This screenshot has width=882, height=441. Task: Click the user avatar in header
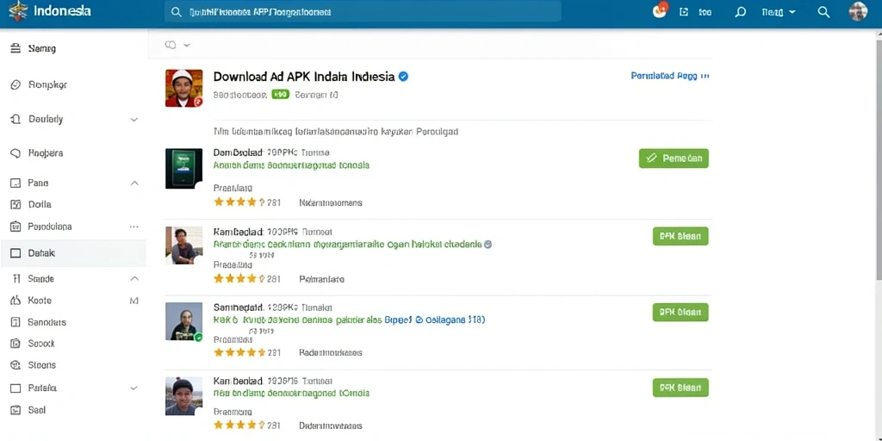point(858,12)
